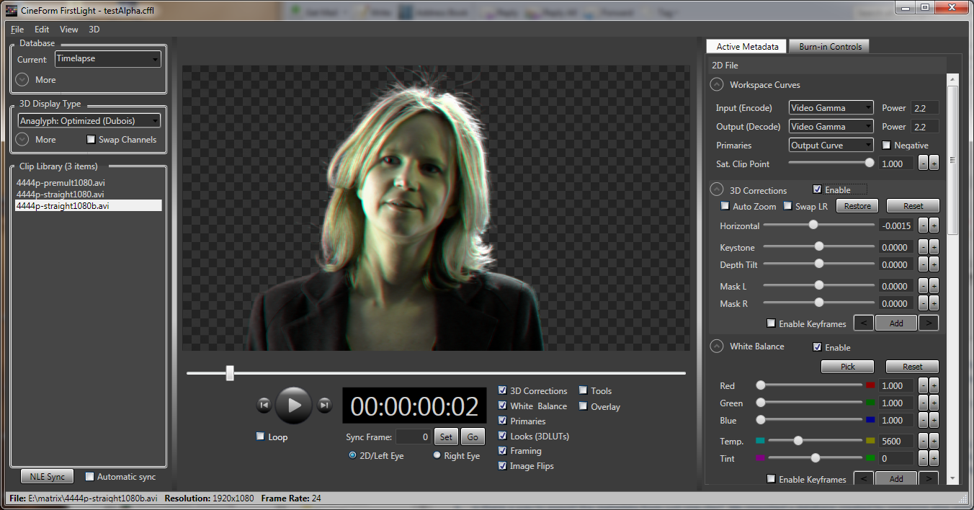
Task: Enable the Loop checkbox
Action: pos(260,437)
